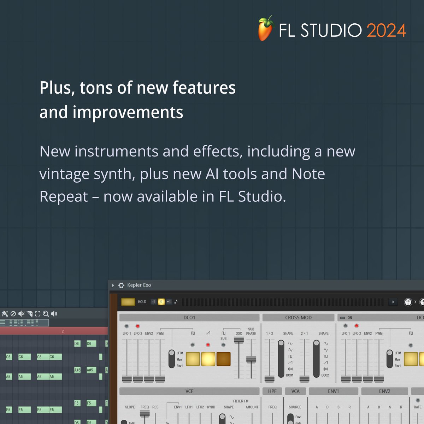
Task: Toggle DCO1 LFO 1 indicator LED
Action: point(126,326)
